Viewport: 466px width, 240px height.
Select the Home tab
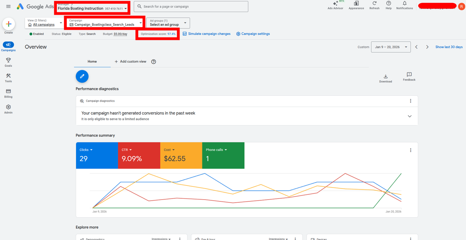coord(92,62)
